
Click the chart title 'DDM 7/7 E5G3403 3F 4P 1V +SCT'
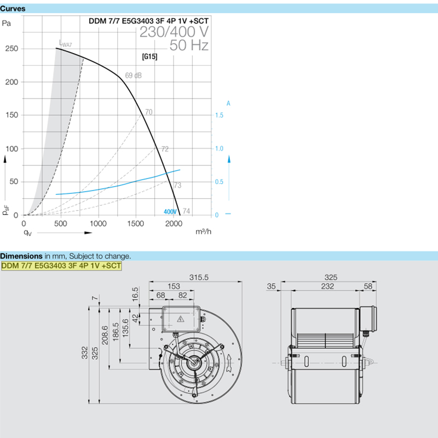[148, 21]
